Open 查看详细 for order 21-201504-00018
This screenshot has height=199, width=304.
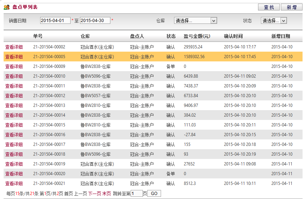click(14, 154)
